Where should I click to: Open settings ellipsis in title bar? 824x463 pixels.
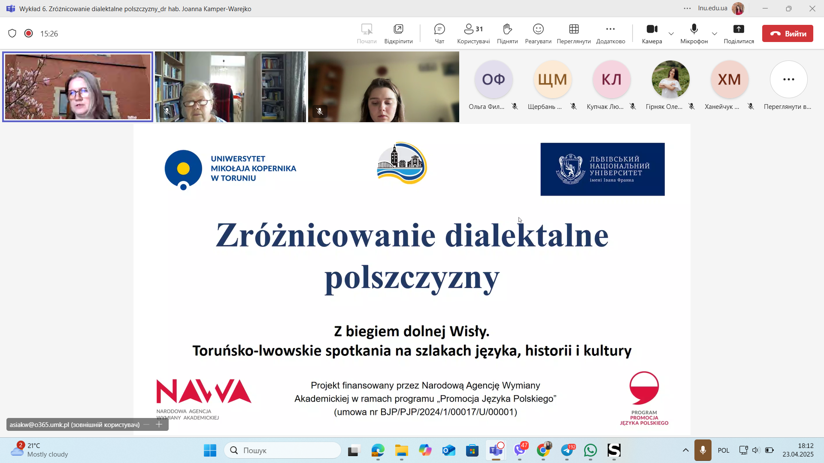pyautogui.click(x=687, y=9)
